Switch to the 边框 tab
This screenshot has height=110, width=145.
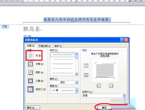[31, 46]
